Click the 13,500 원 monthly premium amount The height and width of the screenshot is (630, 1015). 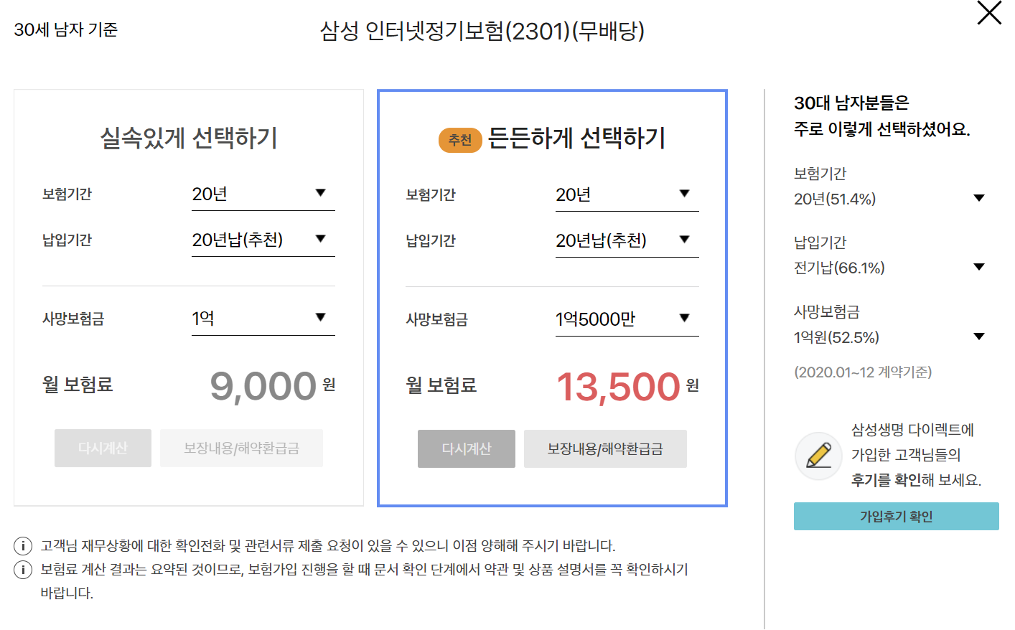tap(627, 387)
